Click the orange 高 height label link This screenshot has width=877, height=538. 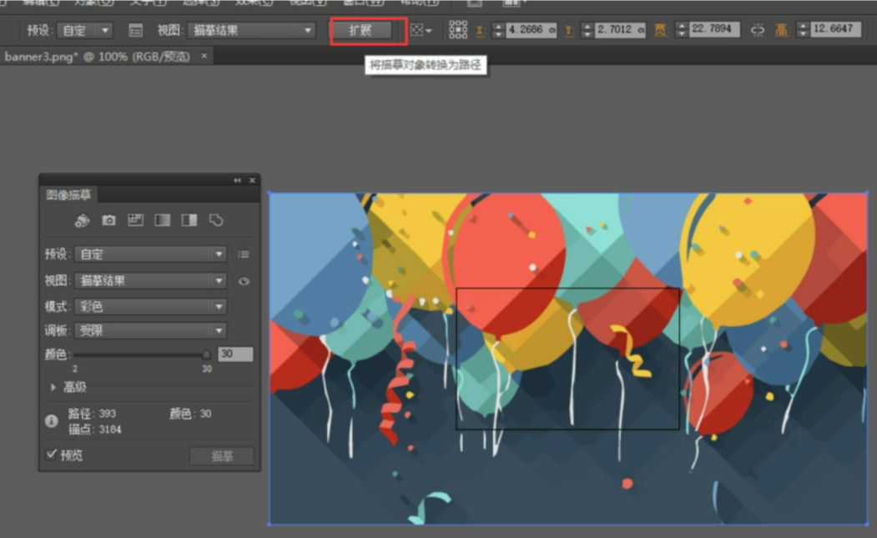click(x=781, y=30)
